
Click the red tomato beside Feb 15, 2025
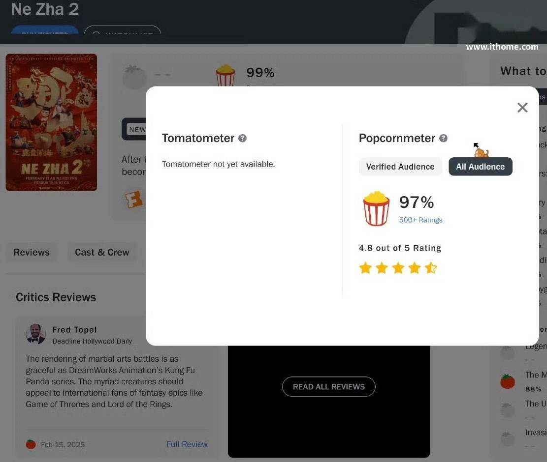point(31,444)
